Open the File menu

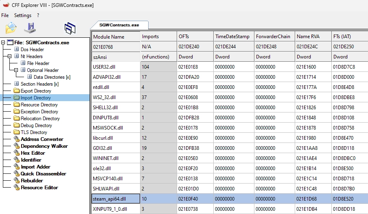[x=5, y=15]
